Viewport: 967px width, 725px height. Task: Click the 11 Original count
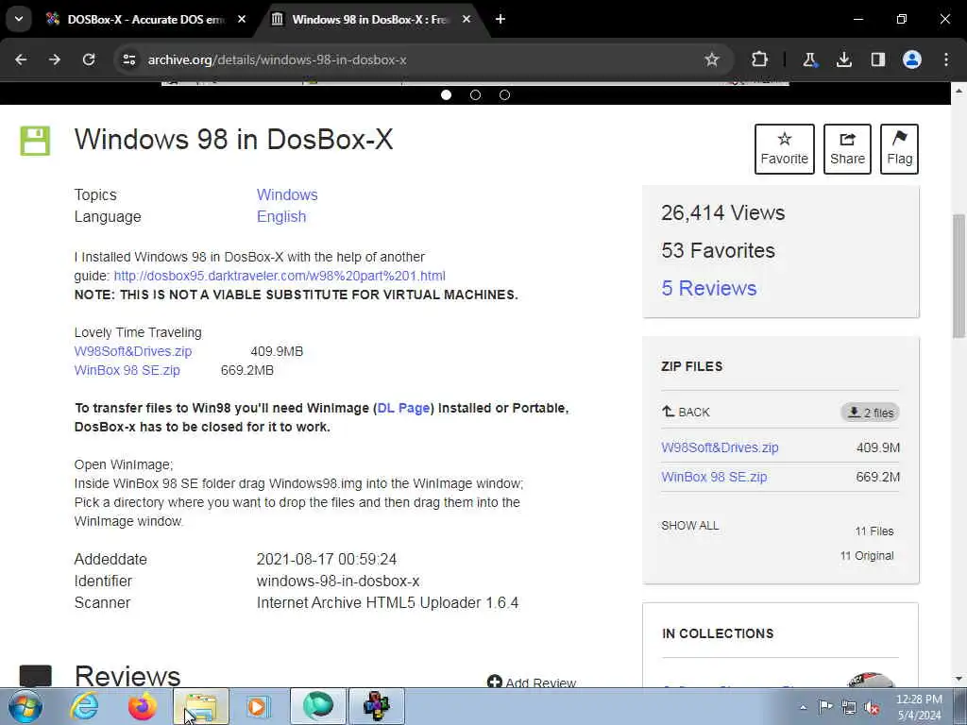point(867,556)
